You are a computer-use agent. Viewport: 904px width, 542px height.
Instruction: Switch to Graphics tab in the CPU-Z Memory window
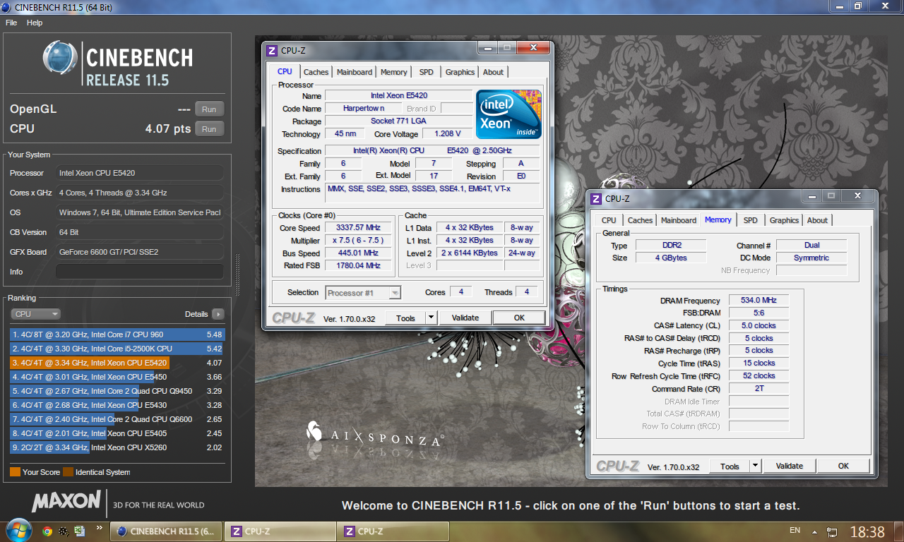click(784, 220)
